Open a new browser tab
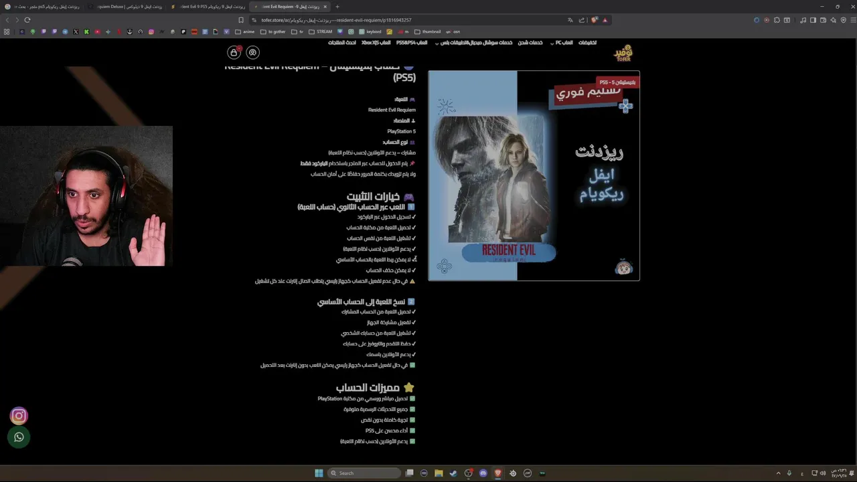The height and width of the screenshot is (482, 857). coord(337,7)
